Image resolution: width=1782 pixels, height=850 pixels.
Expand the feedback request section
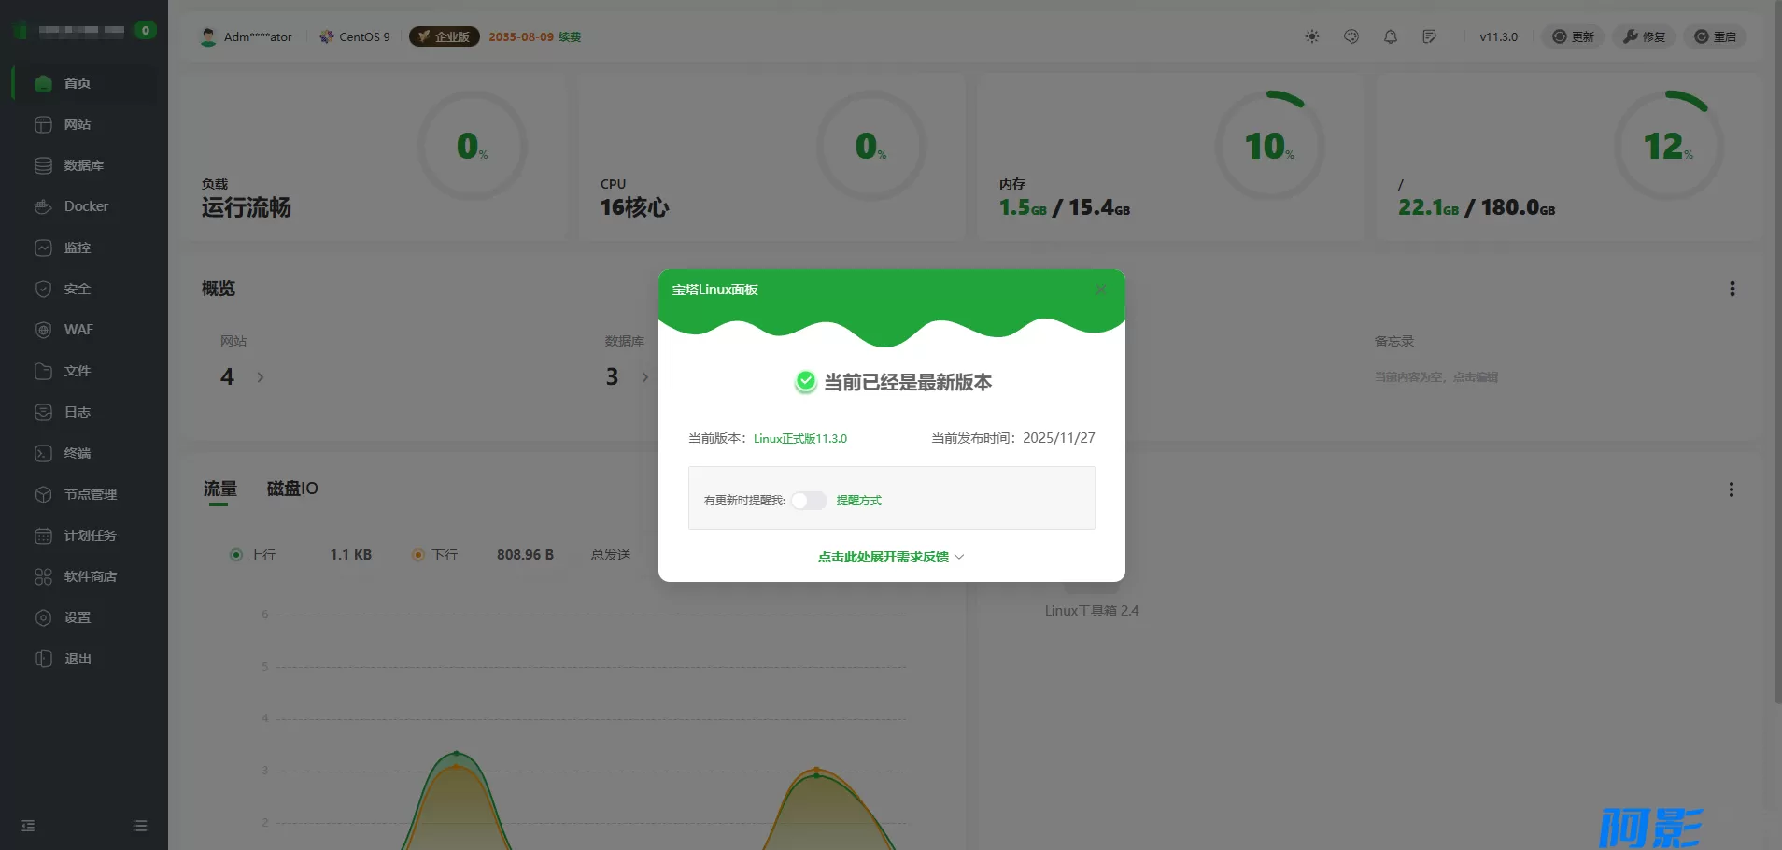(x=891, y=557)
